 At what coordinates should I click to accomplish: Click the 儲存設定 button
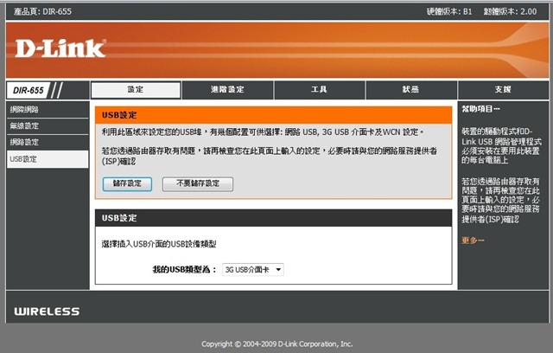tap(127, 184)
